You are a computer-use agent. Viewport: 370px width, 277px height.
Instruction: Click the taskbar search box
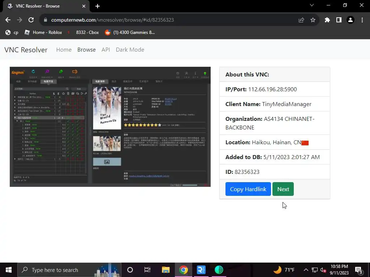click(x=69, y=270)
